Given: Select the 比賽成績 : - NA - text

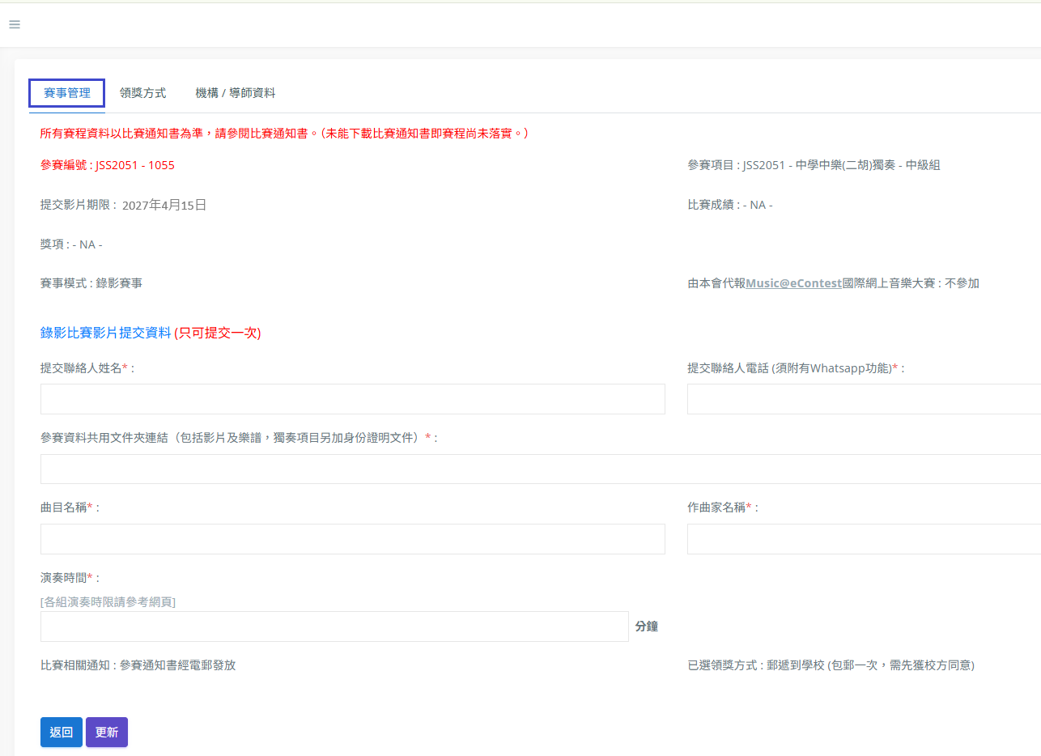Looking at the screenshot, I should [x=730, y=205].
